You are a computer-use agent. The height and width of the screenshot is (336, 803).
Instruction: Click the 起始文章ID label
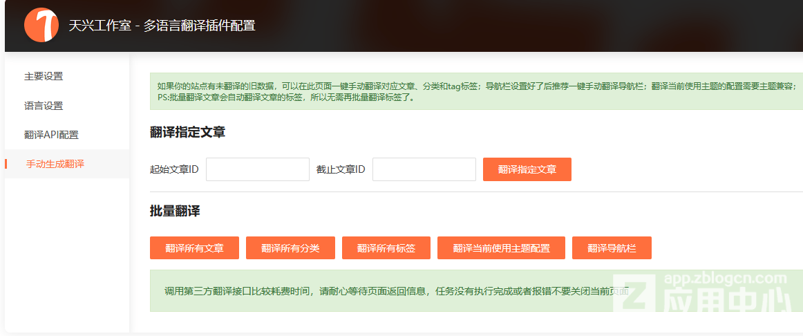[x=174, y=169]
